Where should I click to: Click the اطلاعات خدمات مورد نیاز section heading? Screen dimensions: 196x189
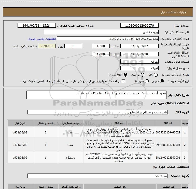click(171, 167)
